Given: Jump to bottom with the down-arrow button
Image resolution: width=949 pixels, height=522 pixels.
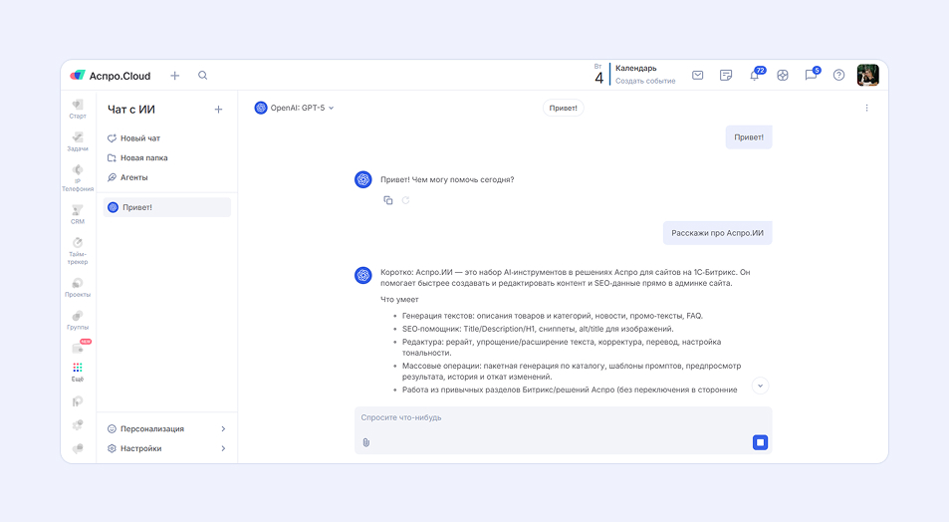Looking at the screenshot, I should click(x=760, y=386).
